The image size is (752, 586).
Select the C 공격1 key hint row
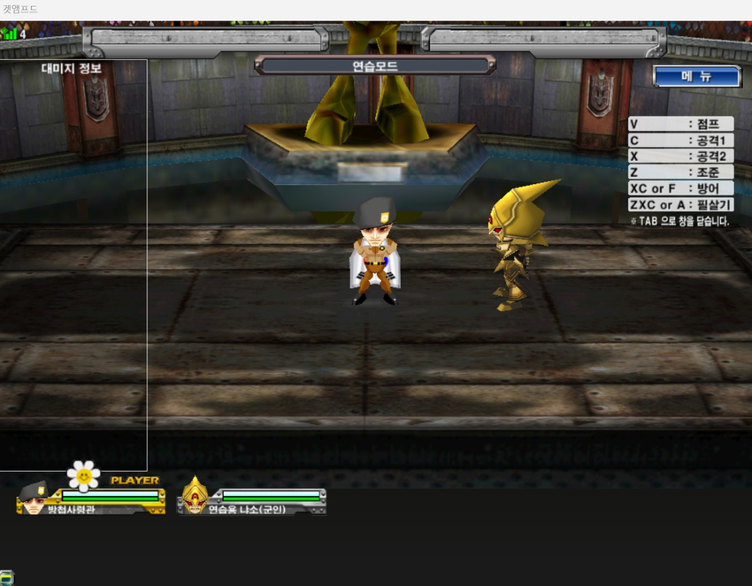tap(680, 141)
